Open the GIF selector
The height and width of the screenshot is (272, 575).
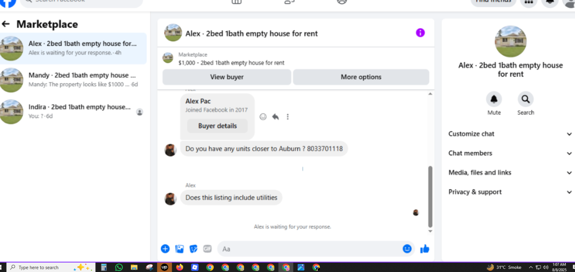coord(207,249)
